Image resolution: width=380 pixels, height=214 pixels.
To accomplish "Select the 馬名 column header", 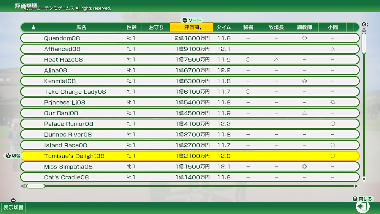I will 81,28.
